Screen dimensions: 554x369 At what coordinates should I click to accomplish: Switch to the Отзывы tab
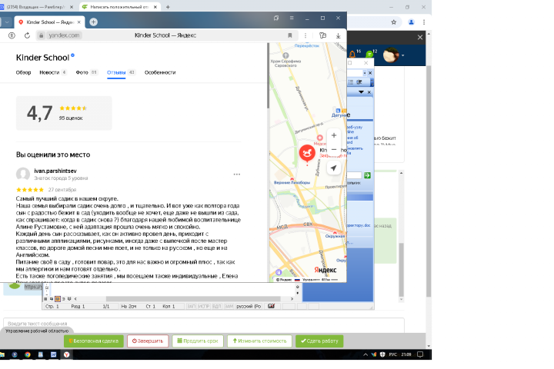(116, 72)
